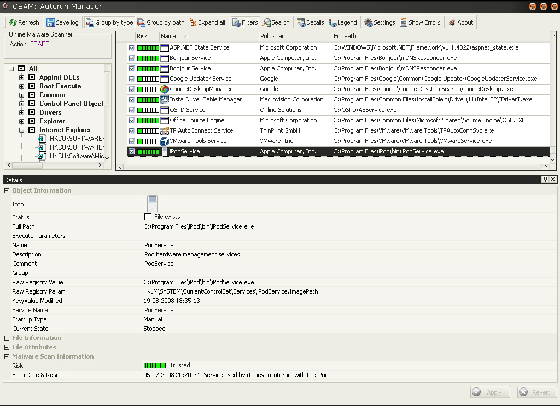
Task: Pin the Details panel
Action: point(545,180)
